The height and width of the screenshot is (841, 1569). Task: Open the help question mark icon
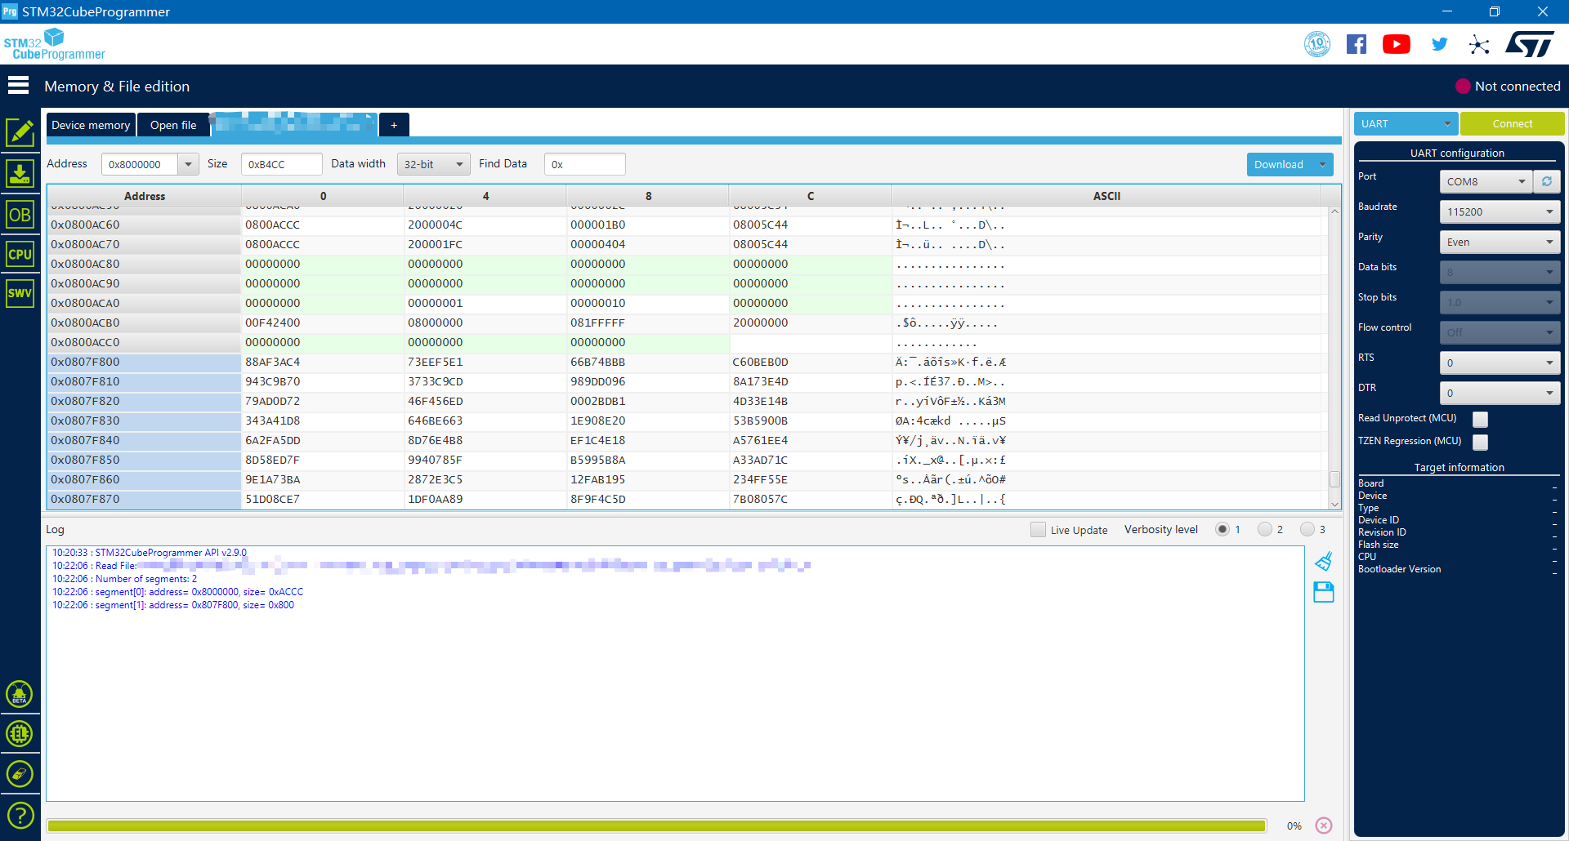[20, 815]
